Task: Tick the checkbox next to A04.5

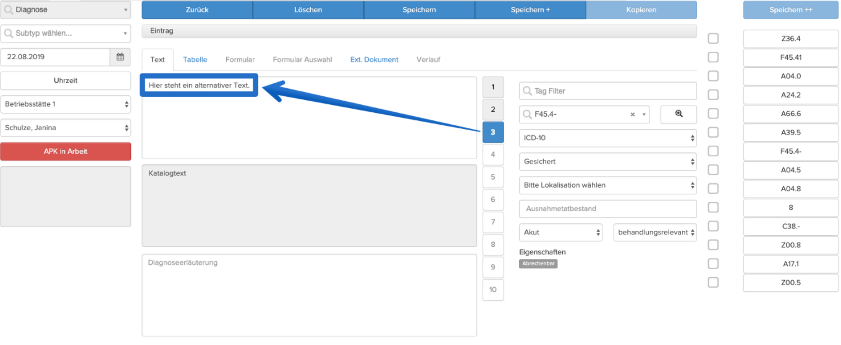Action: pos(713,170)
